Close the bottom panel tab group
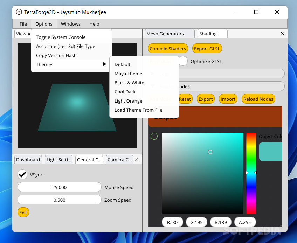 137,159
